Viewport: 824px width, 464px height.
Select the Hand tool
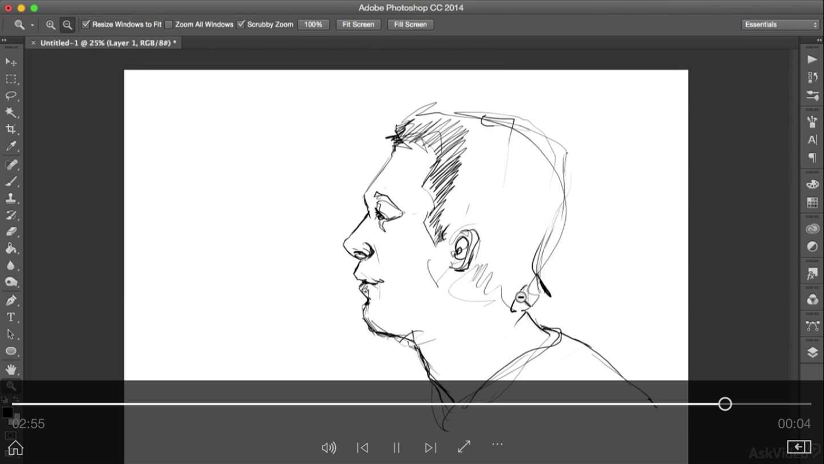coord(11,369)
